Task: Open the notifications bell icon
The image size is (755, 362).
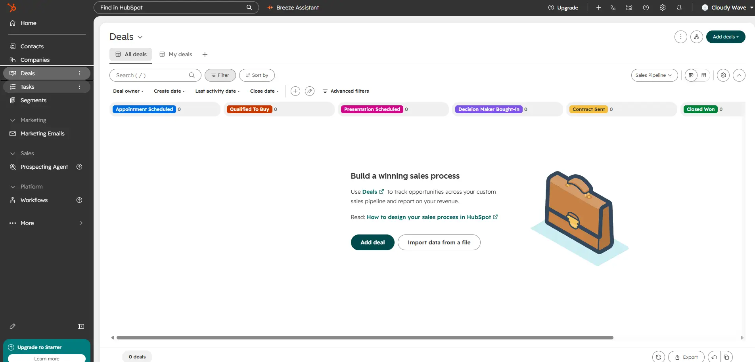Action: (x=679, y=8)
